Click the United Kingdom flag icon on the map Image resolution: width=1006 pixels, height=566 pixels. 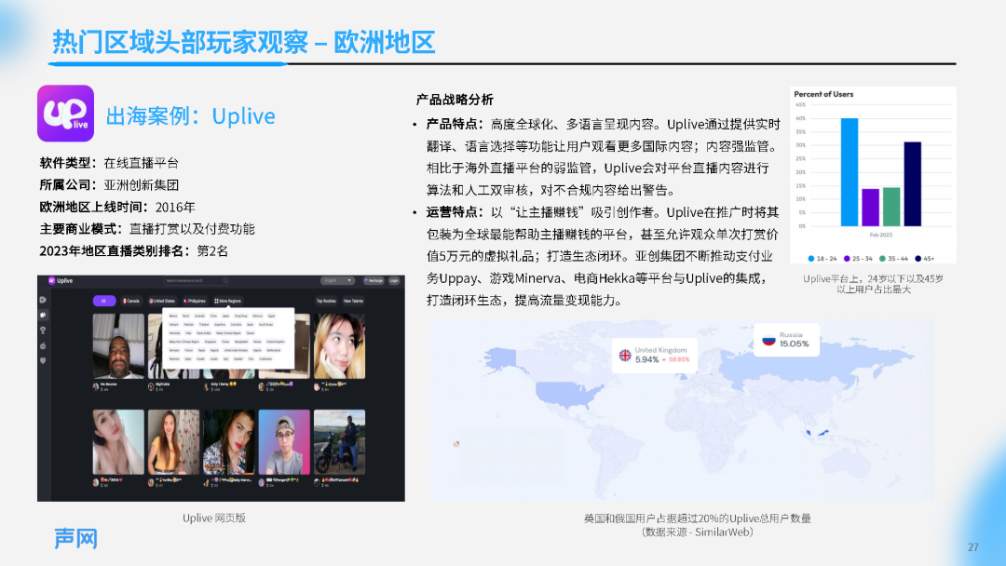tap(625, 355)
